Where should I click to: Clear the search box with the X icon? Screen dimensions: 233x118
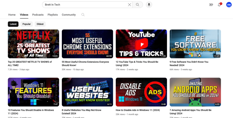tap(129, 5)
